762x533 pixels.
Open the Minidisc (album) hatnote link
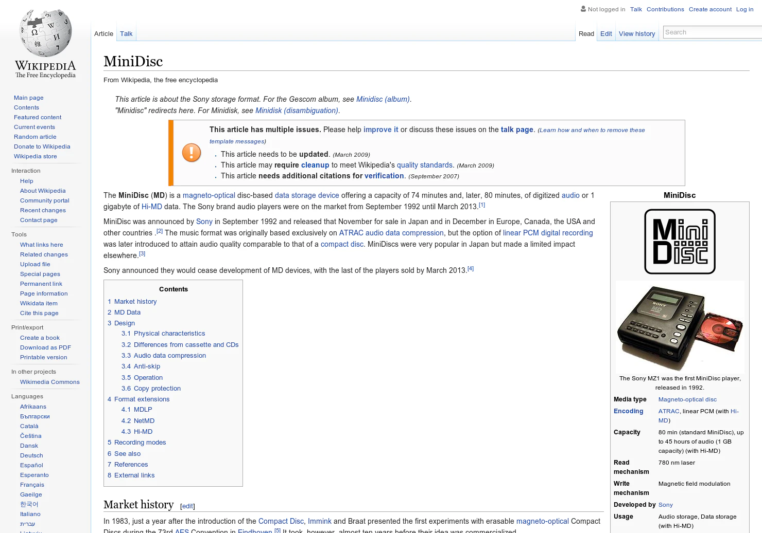[x=383, y=99]
